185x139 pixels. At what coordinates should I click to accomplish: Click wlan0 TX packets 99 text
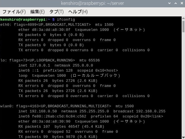coord(33,137)
